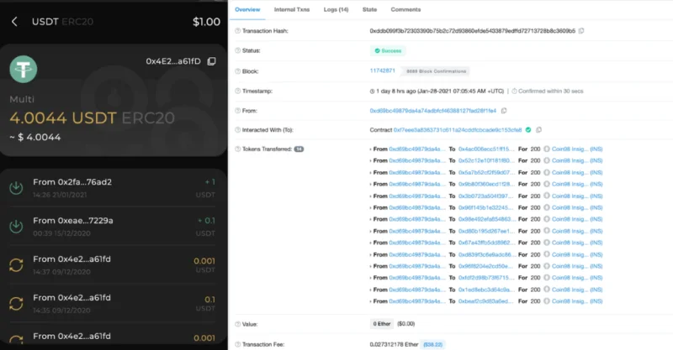Open help icon next to Tokens Transferred
673x350 pixels.
(238, 149)
